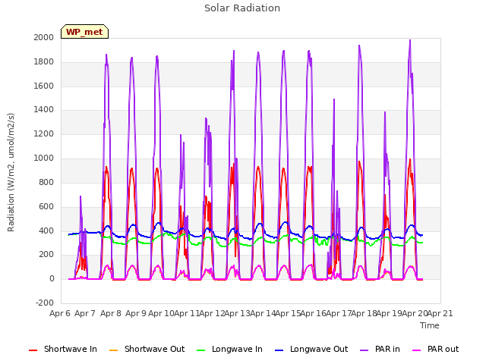The image size is (486, 364).
Task: Toggle the Shortwave In legend entry
Action: click(63, 349)
